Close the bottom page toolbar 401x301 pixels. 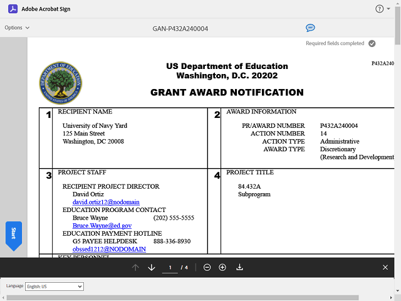[385, 268]
